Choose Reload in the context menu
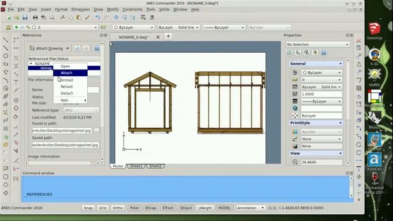Screen dimensions: 393x221 pyautogui.click(x=70, y=87)
